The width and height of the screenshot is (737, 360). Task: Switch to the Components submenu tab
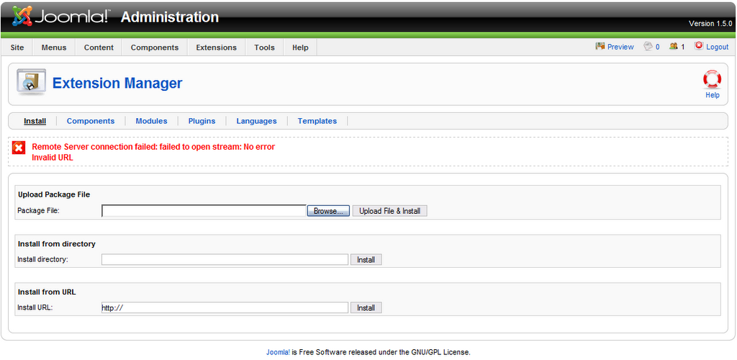[x=91, y=121]
